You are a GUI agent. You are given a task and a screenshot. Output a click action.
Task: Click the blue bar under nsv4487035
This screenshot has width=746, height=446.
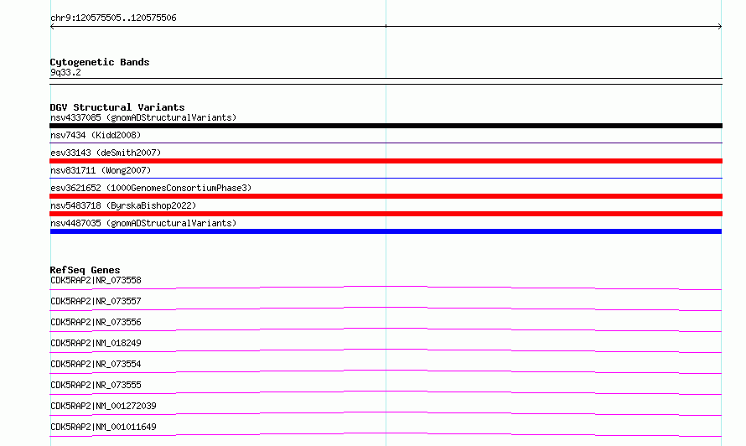tap(386, 231)
